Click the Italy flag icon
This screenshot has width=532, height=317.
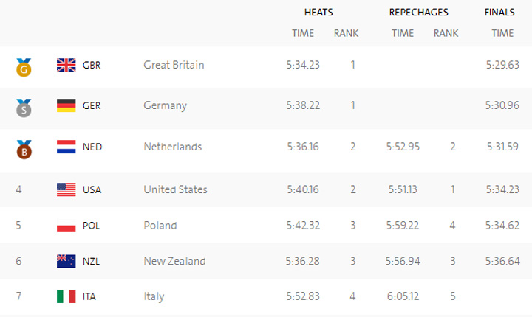point(66,296)
